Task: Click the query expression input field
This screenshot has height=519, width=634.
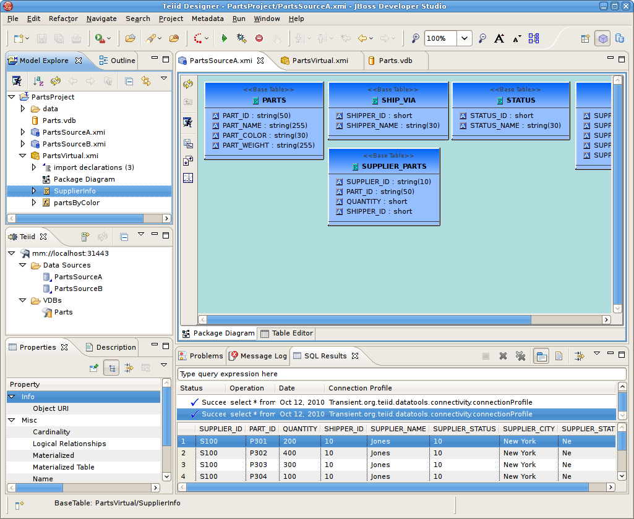Action: [x=402, y=374]
